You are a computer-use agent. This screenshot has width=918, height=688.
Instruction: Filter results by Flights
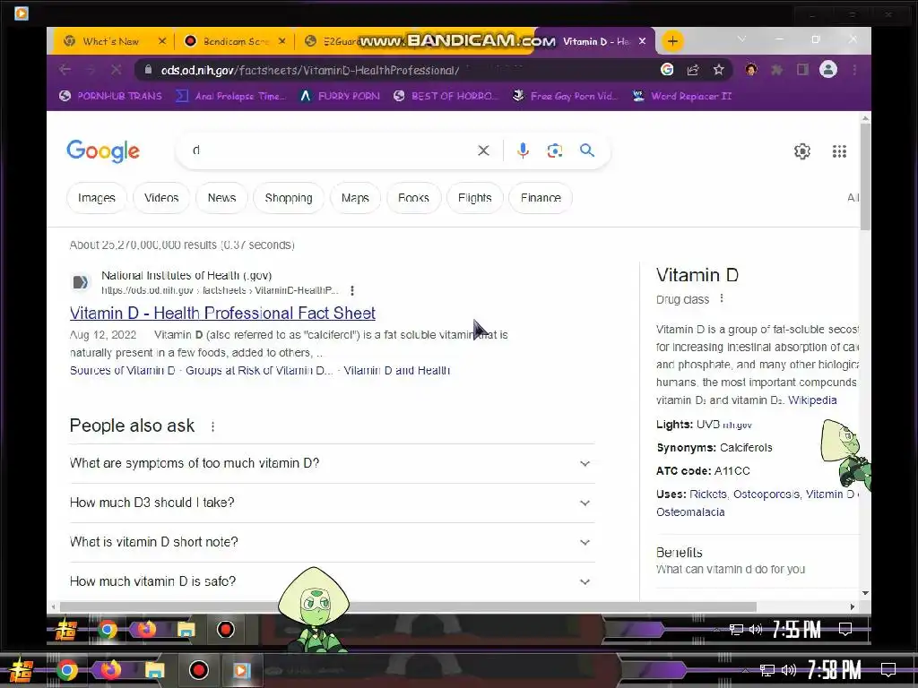click(x=474, y=198)
